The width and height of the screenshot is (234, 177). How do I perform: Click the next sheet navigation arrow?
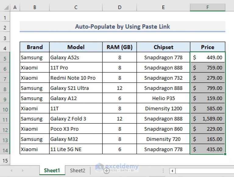(23, 170)
